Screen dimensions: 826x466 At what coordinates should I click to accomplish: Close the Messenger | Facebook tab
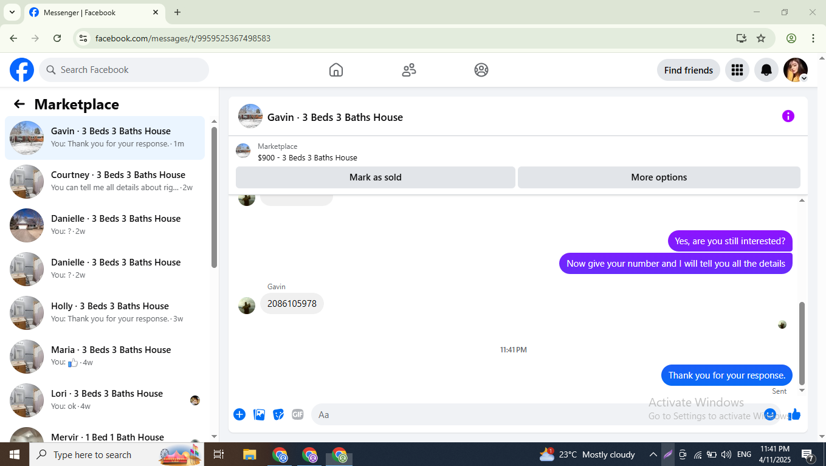[x=156, y=12]
